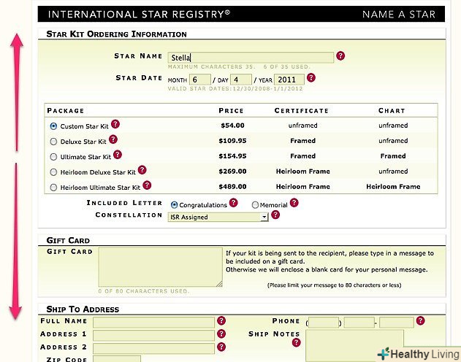
Task: Click the help icon next to Star Date year
Action: (311, 78)
